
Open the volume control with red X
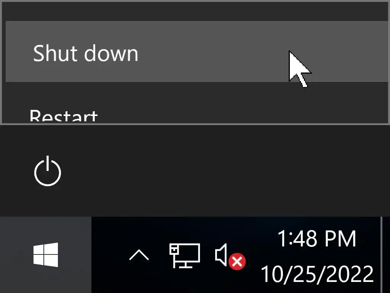[229, 256]
